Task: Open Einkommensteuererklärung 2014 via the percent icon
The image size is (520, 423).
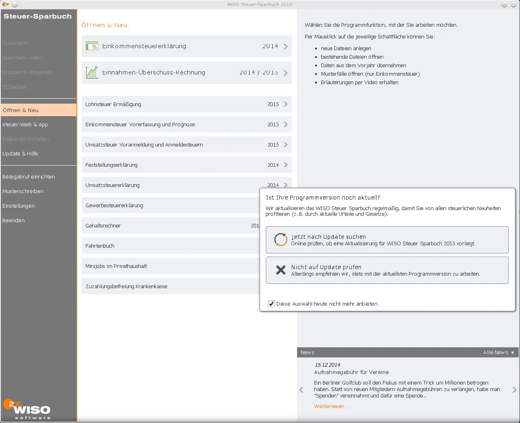Action: click(x=91, y=46)
